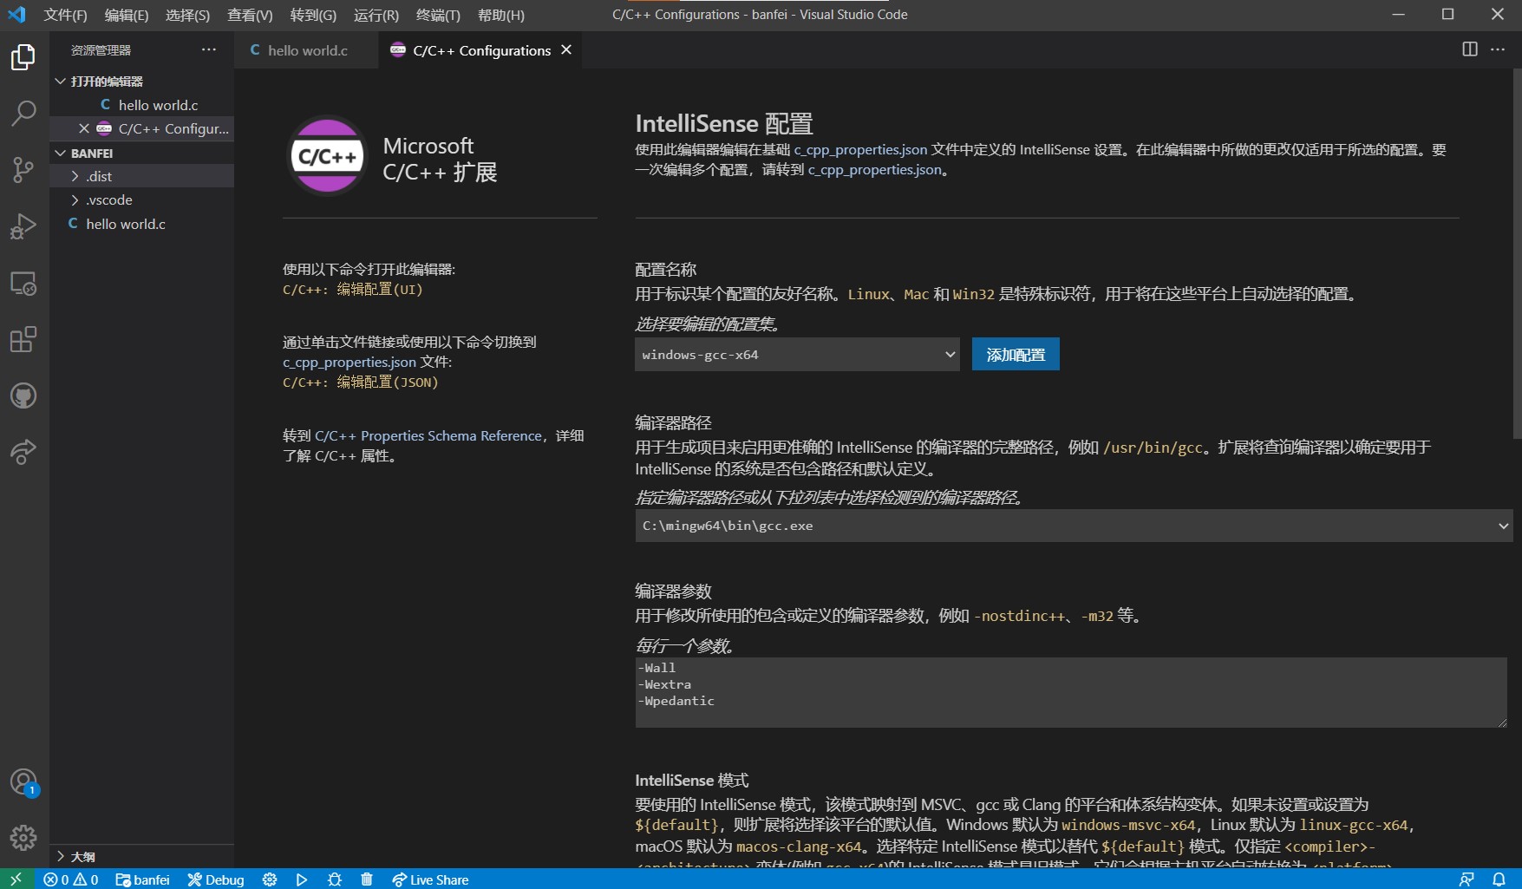Click the notifications bell icon
This screenshot has width=1522, height=889.
pos(1499,879)
